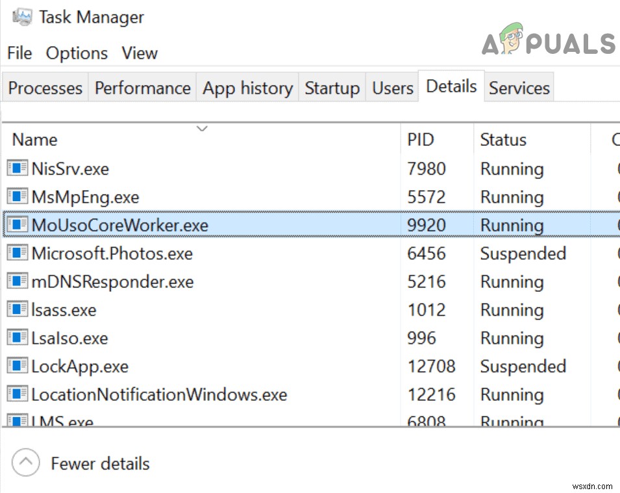Screen dimensions: 620x493
Task: Click the Fewer details button
Action: pos(99,463)
